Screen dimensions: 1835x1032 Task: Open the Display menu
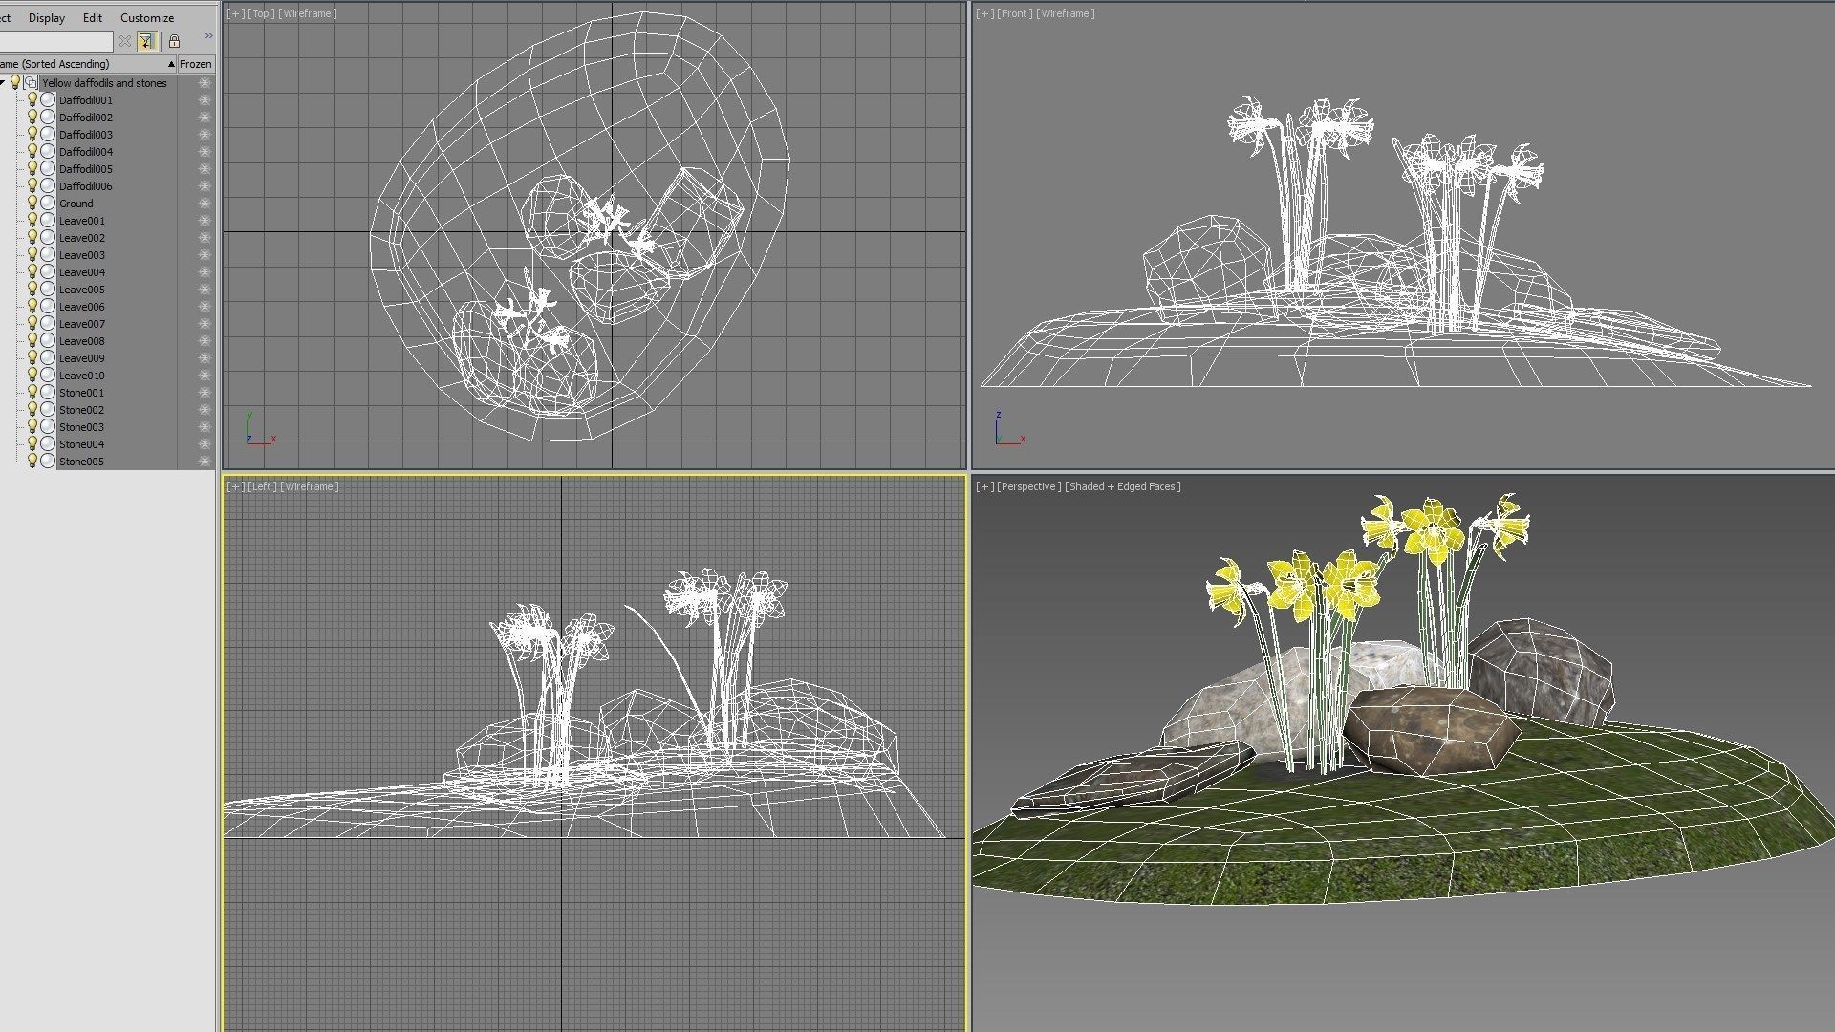pos(47,18)
